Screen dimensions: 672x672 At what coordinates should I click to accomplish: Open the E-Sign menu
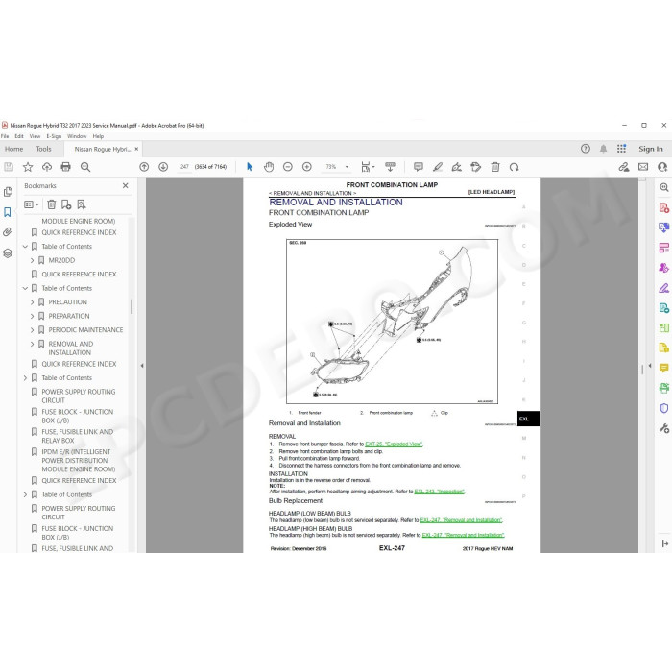(54, 136)
